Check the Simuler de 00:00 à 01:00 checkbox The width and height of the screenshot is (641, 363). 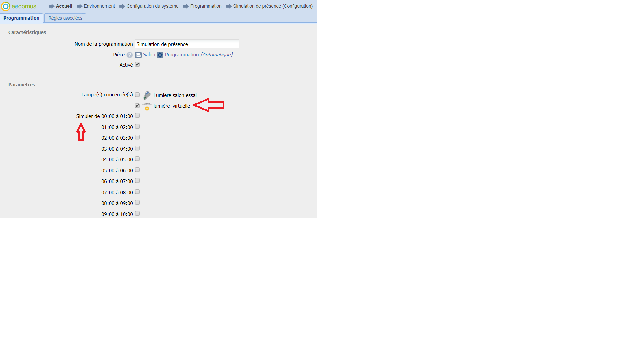click(137, 115)
